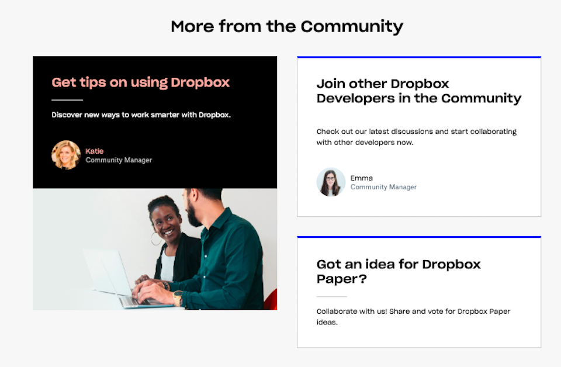Click 'Check out our latest discussions' description

(416, 137)
